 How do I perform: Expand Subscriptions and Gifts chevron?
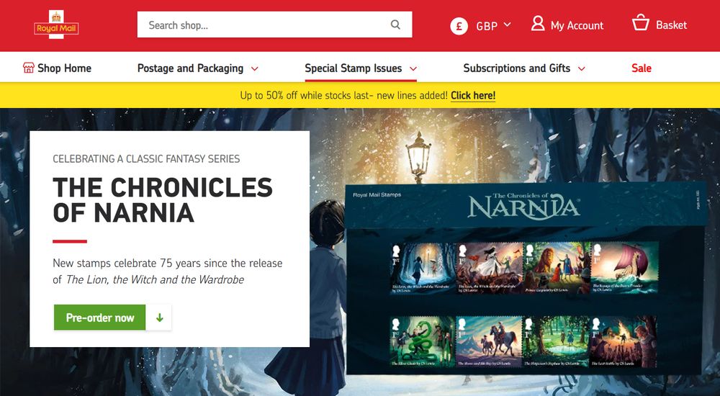[581, 69]
